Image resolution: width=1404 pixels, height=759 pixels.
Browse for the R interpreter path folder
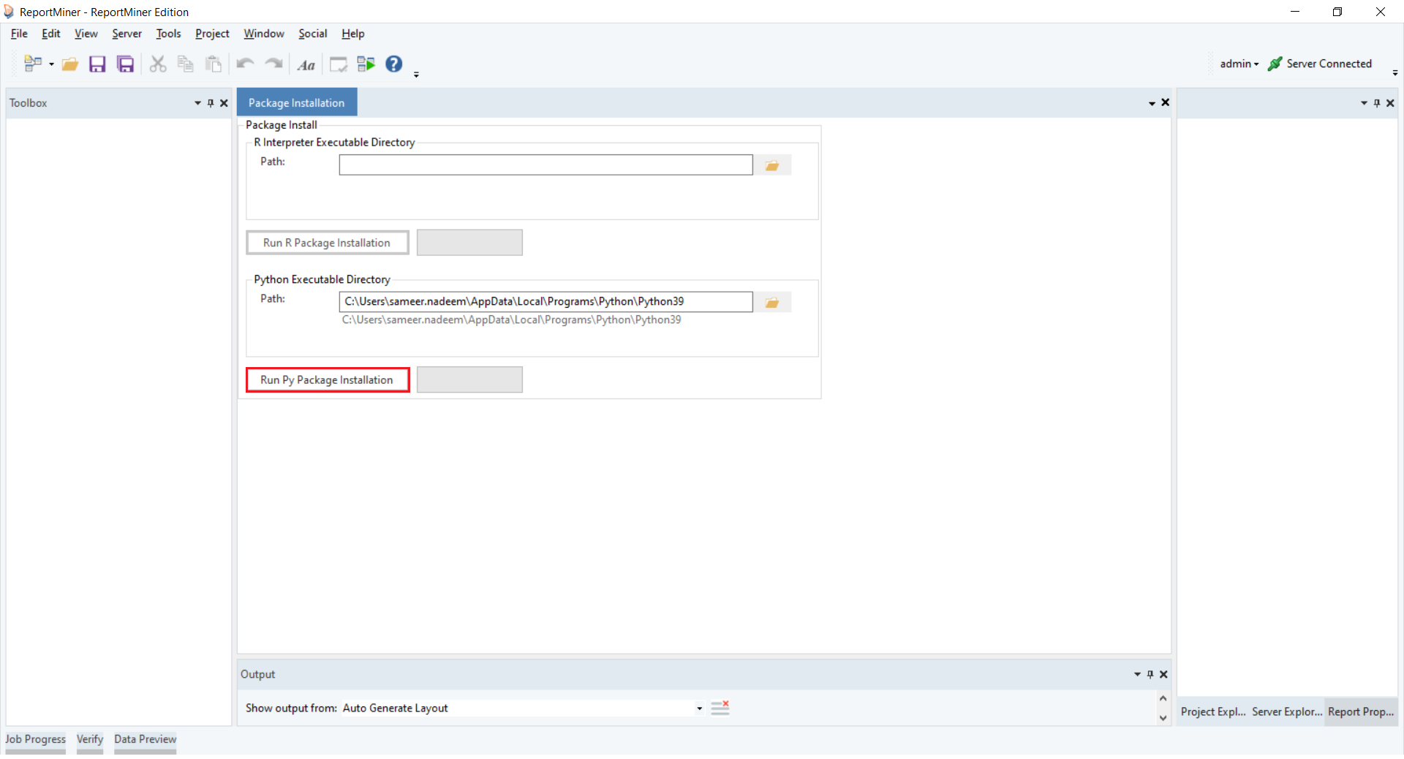[771, 166]
